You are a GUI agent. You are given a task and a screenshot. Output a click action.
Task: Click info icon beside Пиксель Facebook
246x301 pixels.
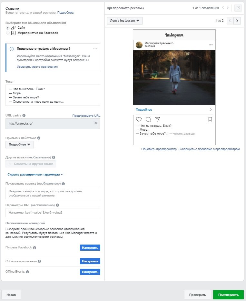[x=34, y=248]
